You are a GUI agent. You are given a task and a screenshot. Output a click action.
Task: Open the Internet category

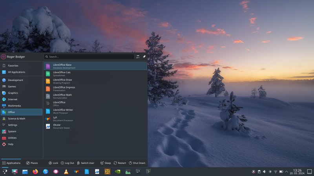pyautogui.click(x=22, y=99)
